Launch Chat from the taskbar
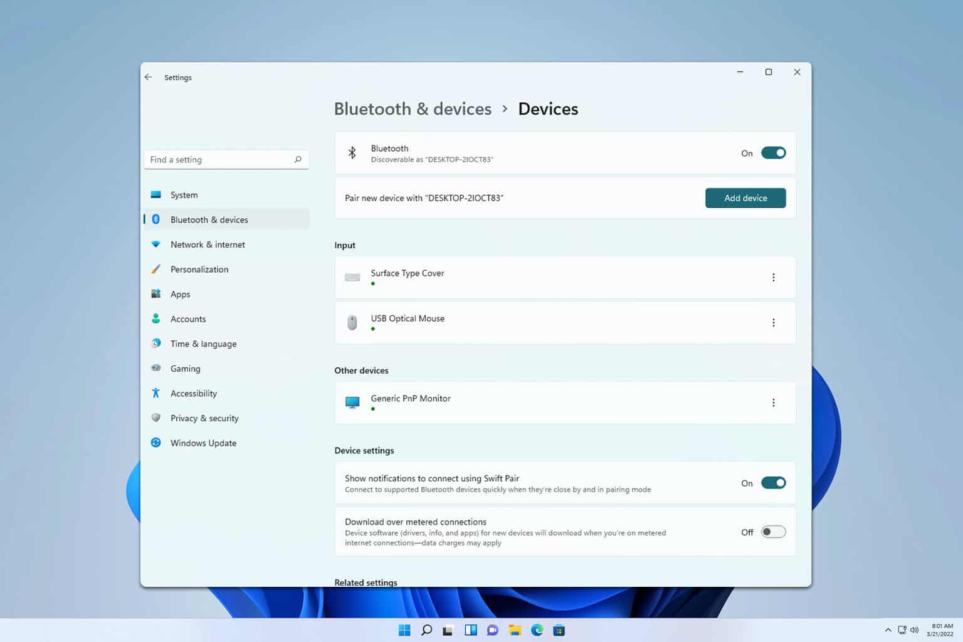963x642 pixels. 493,630
